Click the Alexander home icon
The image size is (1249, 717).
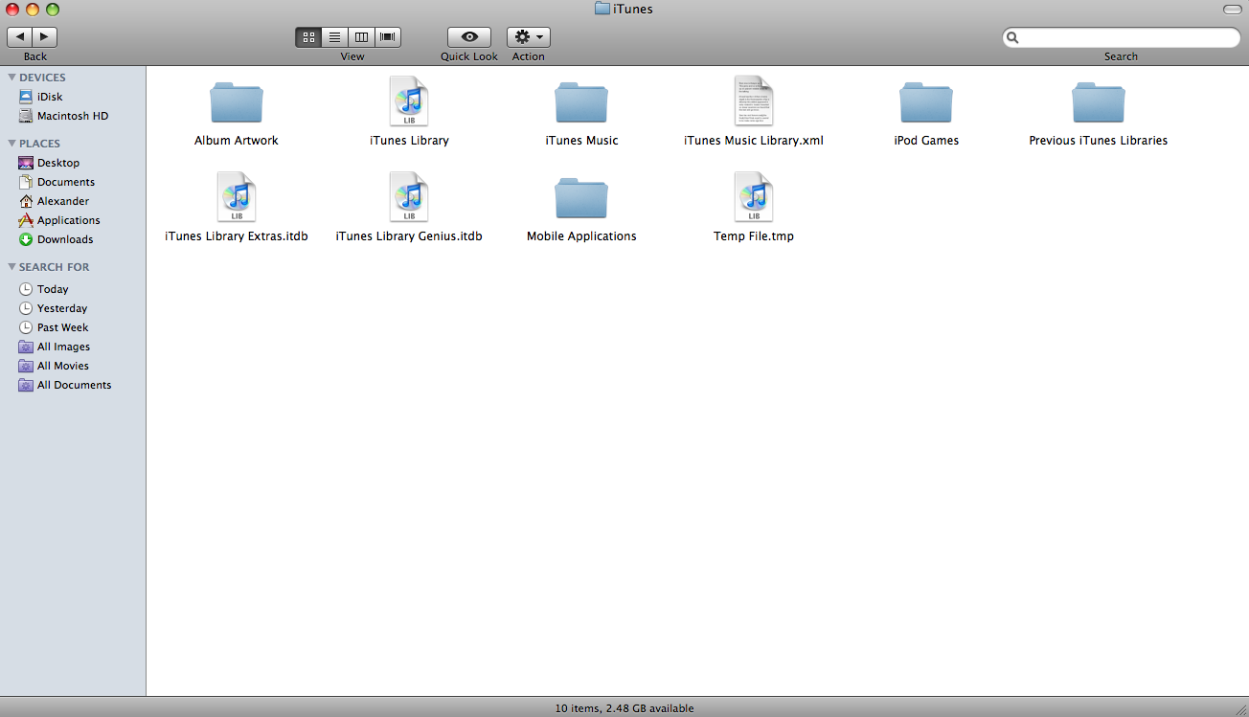(x=26, y=201)
